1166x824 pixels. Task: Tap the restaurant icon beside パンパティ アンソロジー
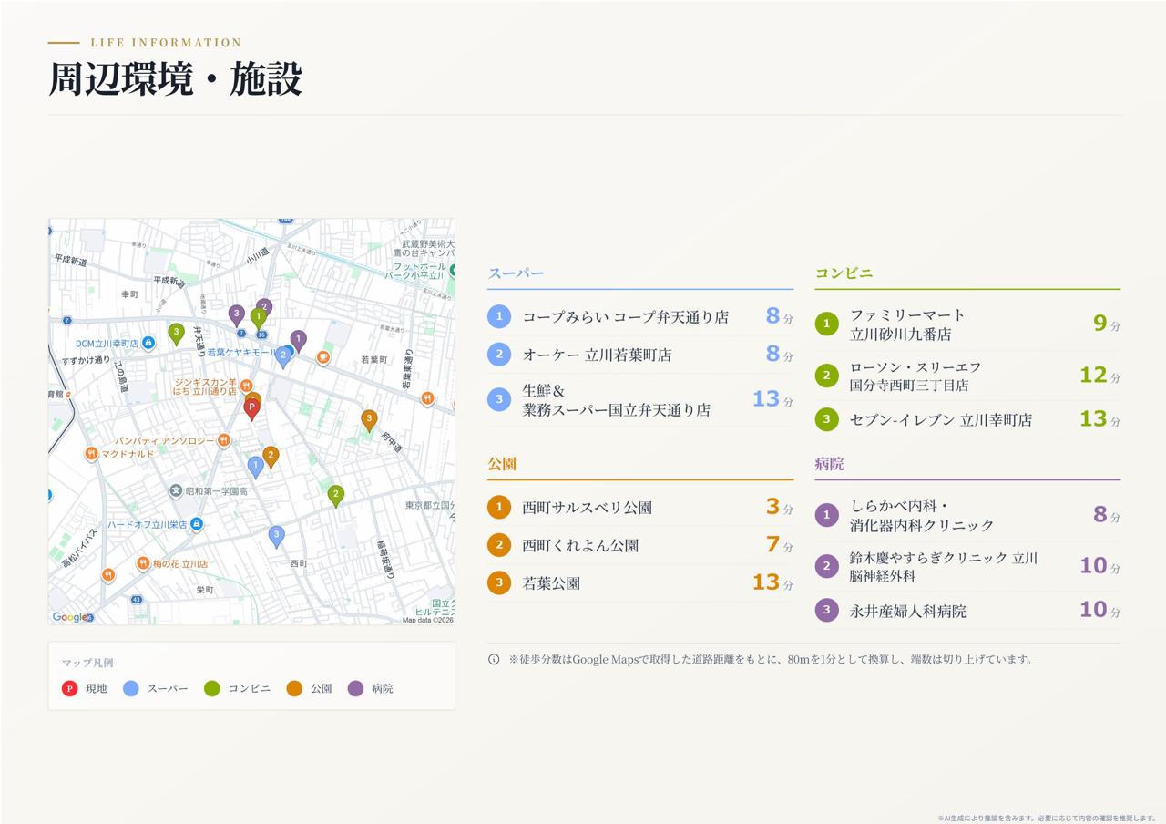[x=224, y=441]
